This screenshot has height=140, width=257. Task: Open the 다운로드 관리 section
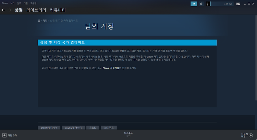[128, 134]
